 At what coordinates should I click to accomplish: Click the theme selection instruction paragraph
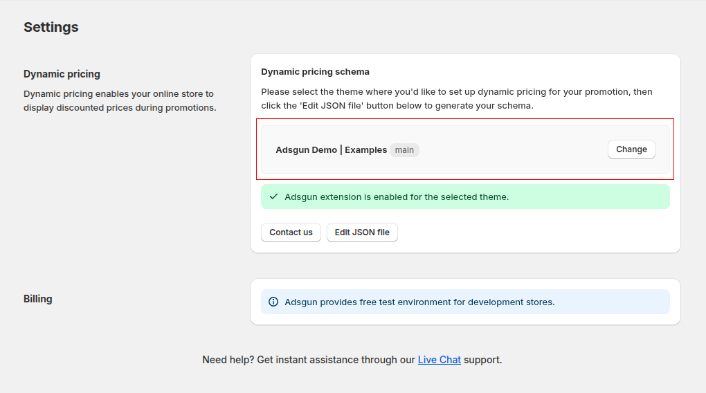(x=456, y=99)
